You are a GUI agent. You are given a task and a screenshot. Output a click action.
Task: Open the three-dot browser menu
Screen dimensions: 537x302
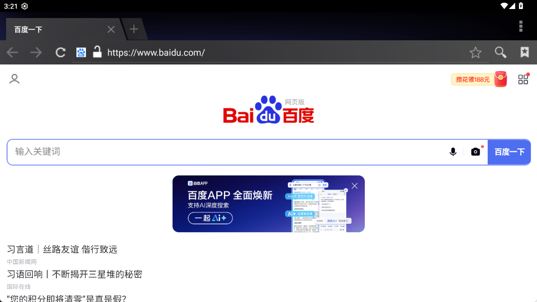coord(521,26)
